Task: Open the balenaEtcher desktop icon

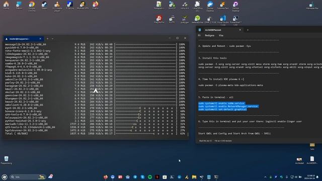Action: [197, 19]
